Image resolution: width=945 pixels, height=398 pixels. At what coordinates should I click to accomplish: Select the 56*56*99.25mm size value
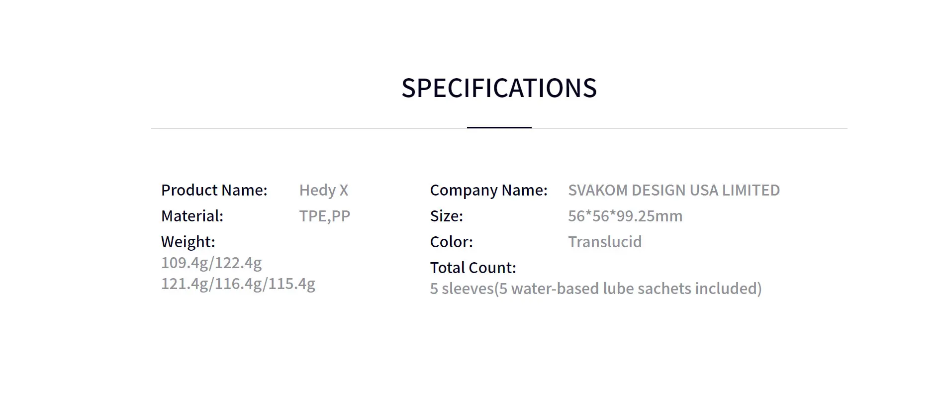pos(625,216)
